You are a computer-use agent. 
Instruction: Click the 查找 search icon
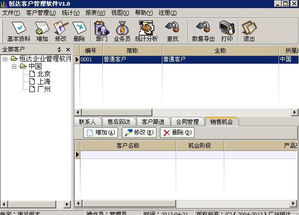(172, 31)
